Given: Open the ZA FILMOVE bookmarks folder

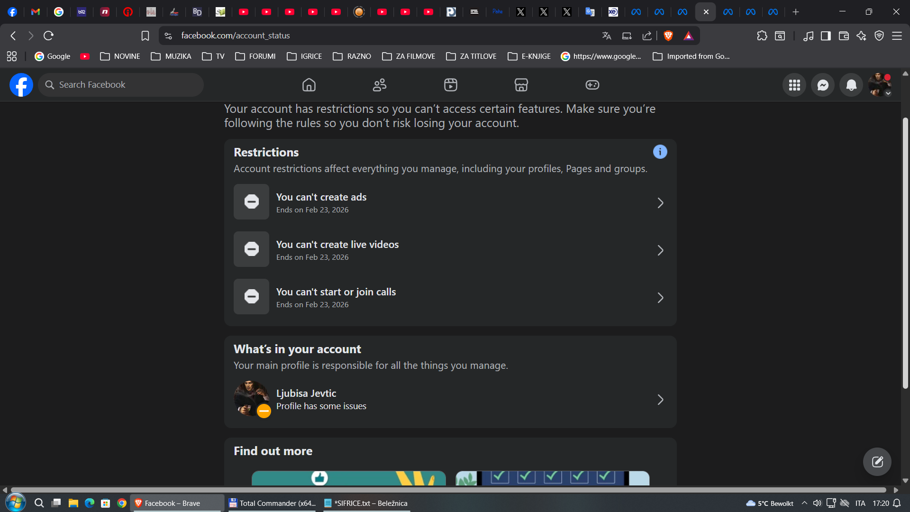Looking at the screenshot, I should click(x=409, y=56).
